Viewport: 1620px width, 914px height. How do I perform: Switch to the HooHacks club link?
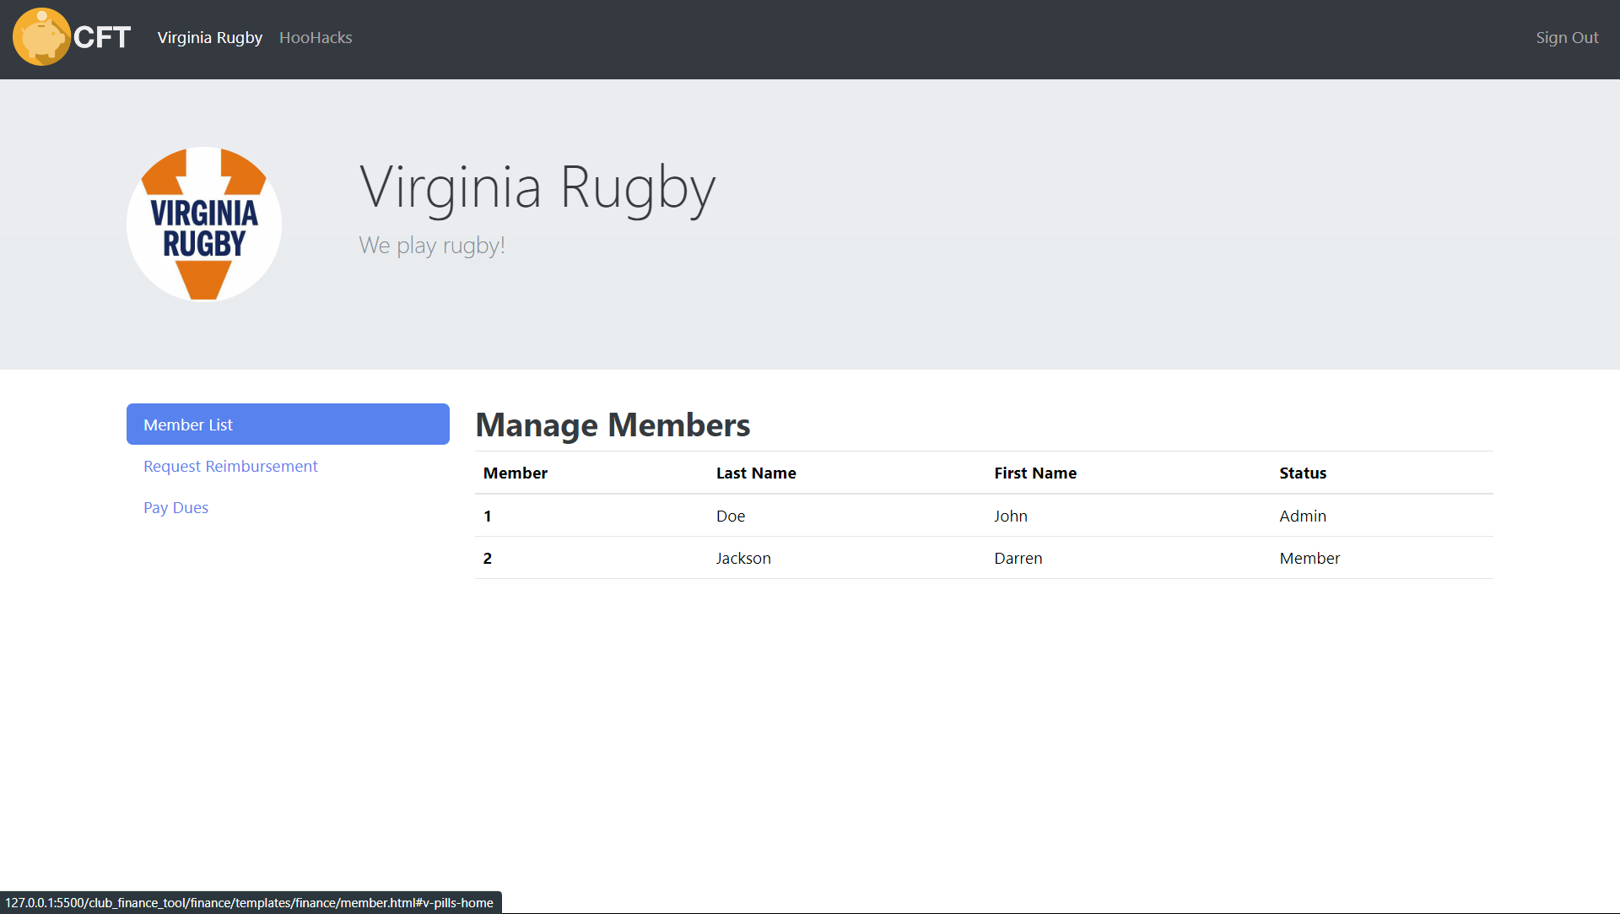[316, 38]
